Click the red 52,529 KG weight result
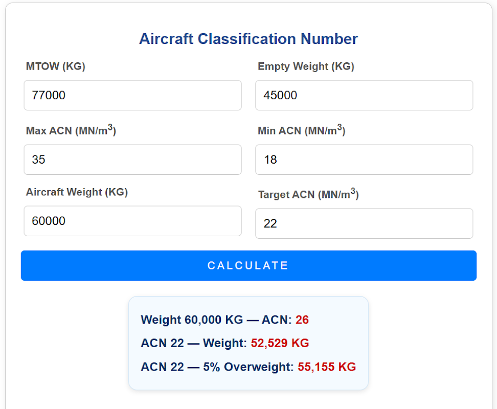The height and width of the screenshot is (409, 497). (280, 343)
